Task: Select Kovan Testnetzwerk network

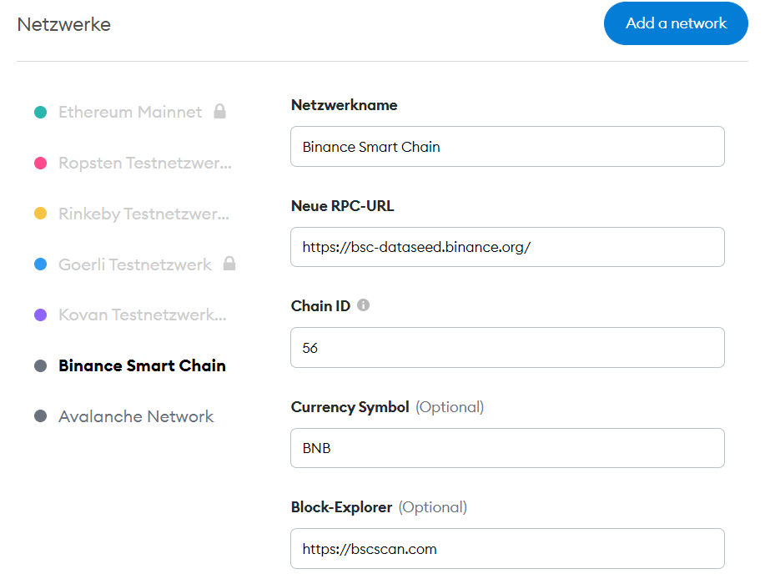Action: [143, 315]
